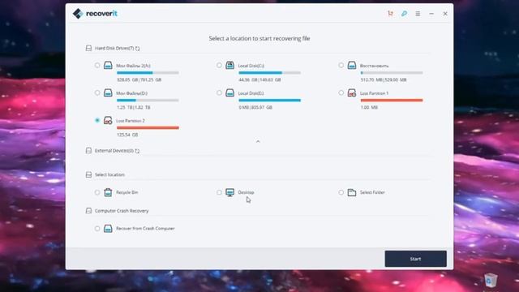The width and height of the screenshot is (519, 292).
Task: Collapse the Select location section
Action: (x=88, y=174)
